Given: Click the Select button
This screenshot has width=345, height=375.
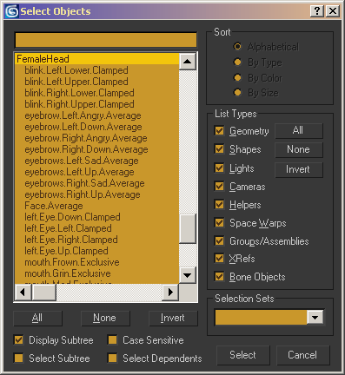Looking at the screenshot, I should pos(243,355).
